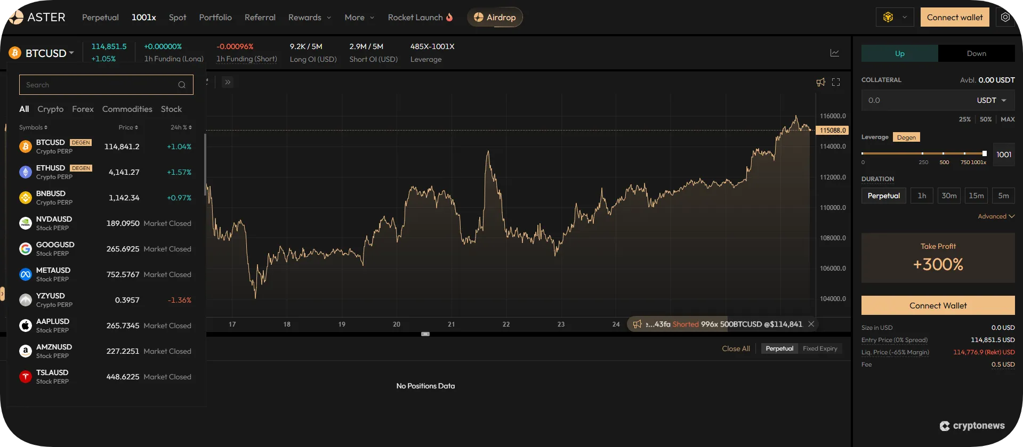The image size is (1023, 447).
Task: Click the double-chevron expand icon
Action: pyautogui.click(x=228, y=82)
